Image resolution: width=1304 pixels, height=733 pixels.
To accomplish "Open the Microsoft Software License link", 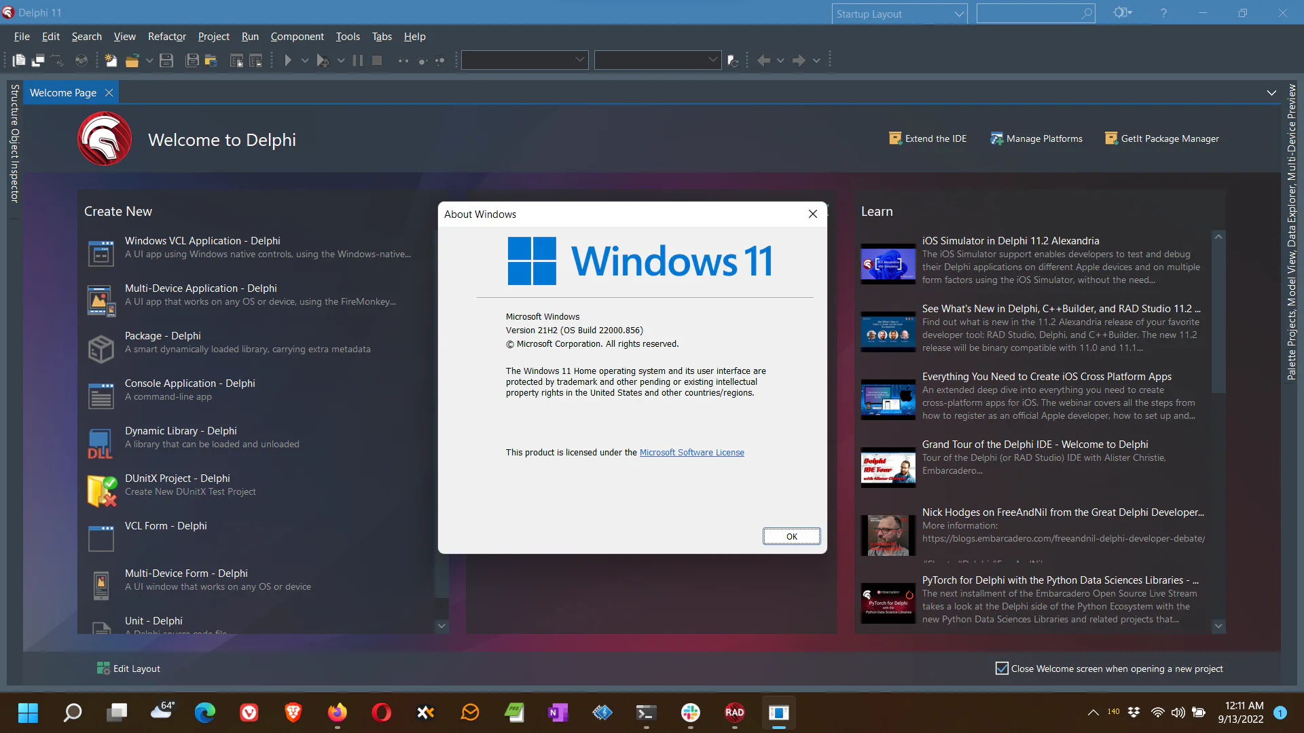I will tap(691, 453).
